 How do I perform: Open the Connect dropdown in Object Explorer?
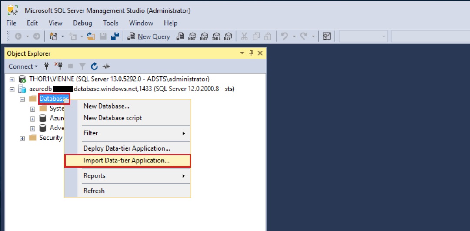pos(23,66)
